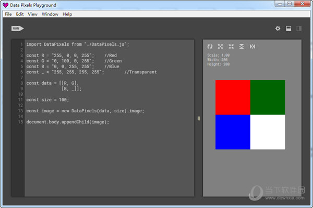
Task: Open the View menu
Action: coord(32,14)
